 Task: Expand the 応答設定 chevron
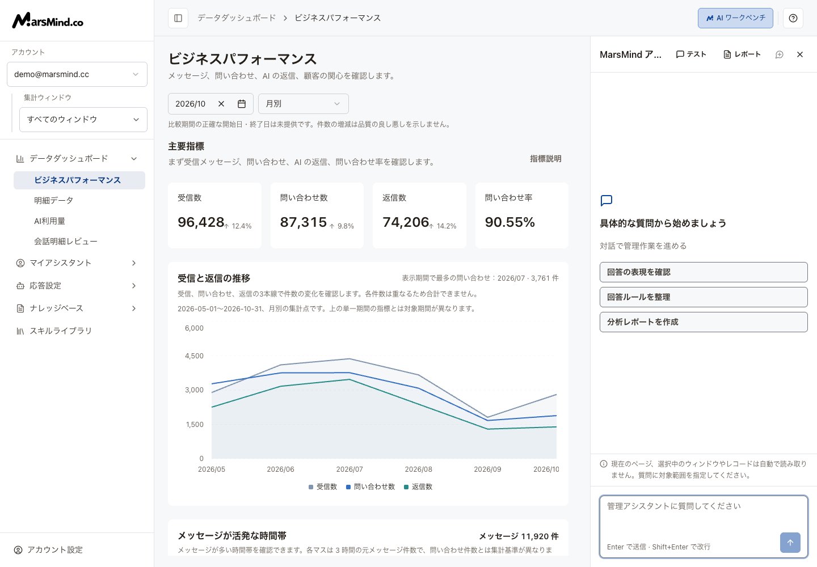pos(134,286)
